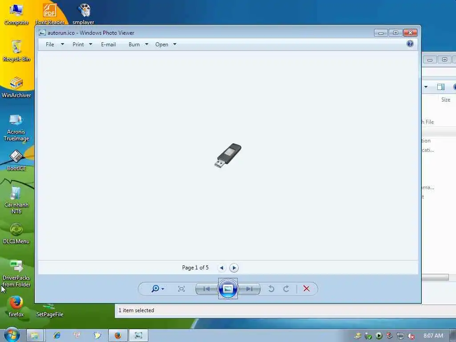Image resolution: width=456 pixels, height=342 pixels.
Task: Expand the File menu dropdown arrow
Action: coord(62,44)
